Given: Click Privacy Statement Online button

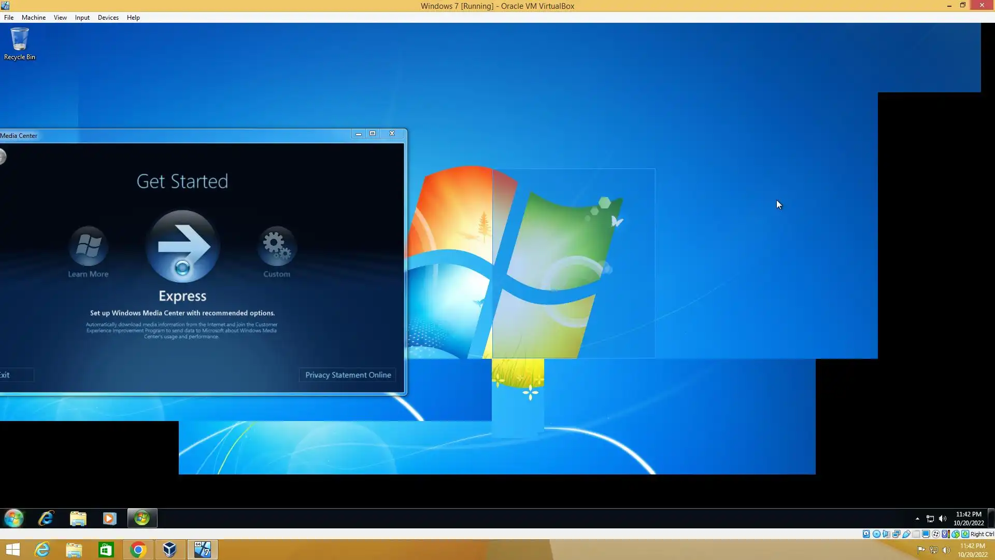Looking at the screenshot, I should coord(348,375).
